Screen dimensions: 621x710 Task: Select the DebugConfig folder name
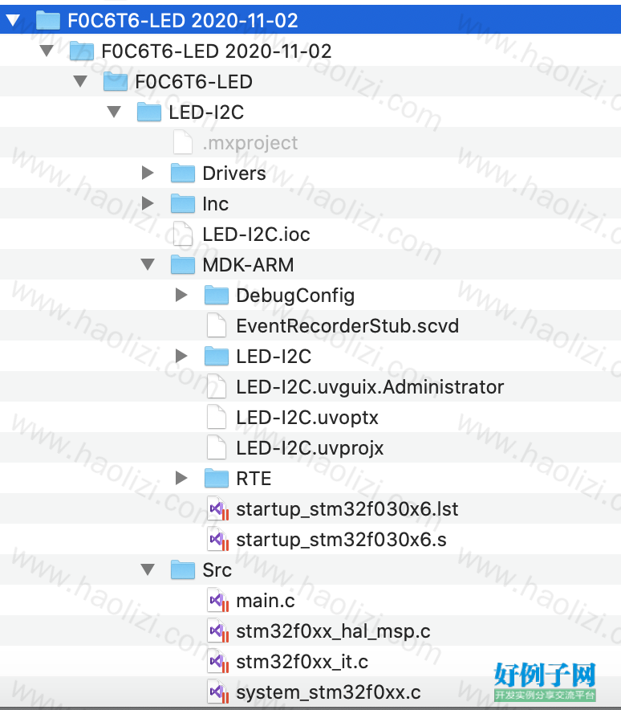point(295,296)
